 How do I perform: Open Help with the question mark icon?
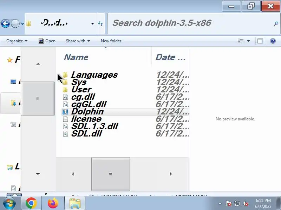click(273, 41)
